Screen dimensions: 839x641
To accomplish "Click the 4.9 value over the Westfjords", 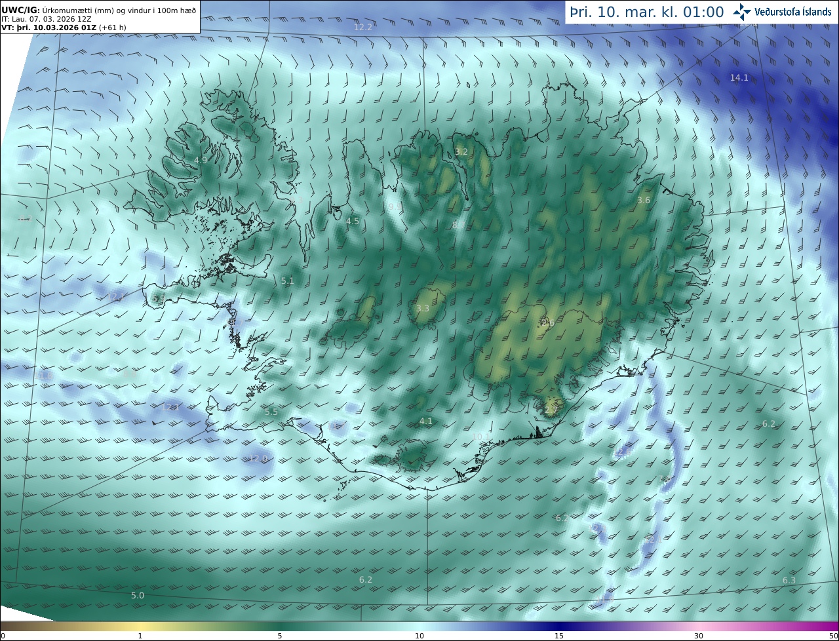I will pyautogui.click(x=201, y=160).
